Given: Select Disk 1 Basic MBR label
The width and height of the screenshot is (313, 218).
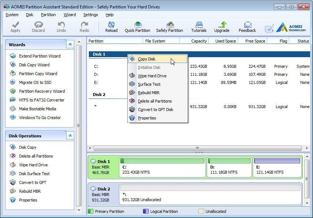Looking at the screenshot, I should click(x=103, y=167).
